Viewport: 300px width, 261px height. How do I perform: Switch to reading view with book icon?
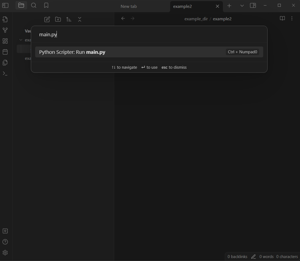point(282,18)
